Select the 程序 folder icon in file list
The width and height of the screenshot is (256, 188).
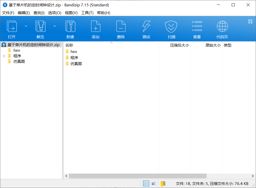[67, 58]
